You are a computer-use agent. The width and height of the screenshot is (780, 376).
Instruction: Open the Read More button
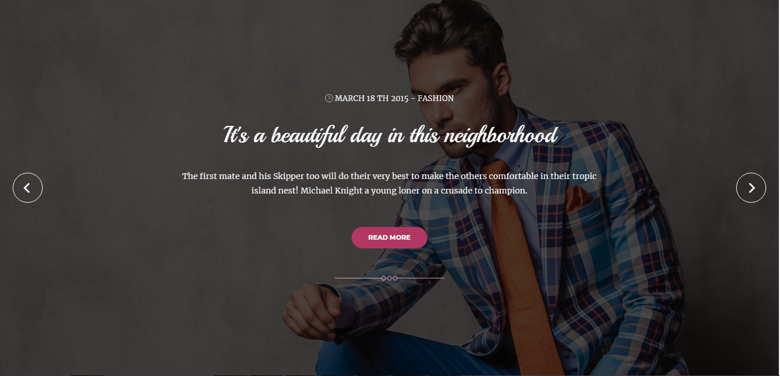(x=389, y=237)
